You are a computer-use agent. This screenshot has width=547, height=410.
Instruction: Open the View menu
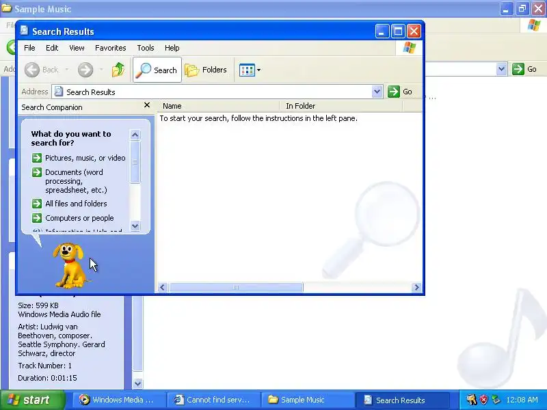tap(77, 48)
